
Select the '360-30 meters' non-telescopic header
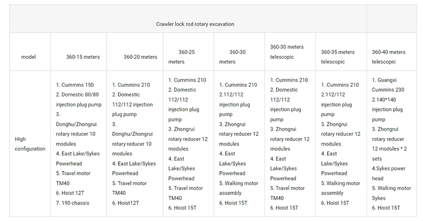[x=232, y=57]
